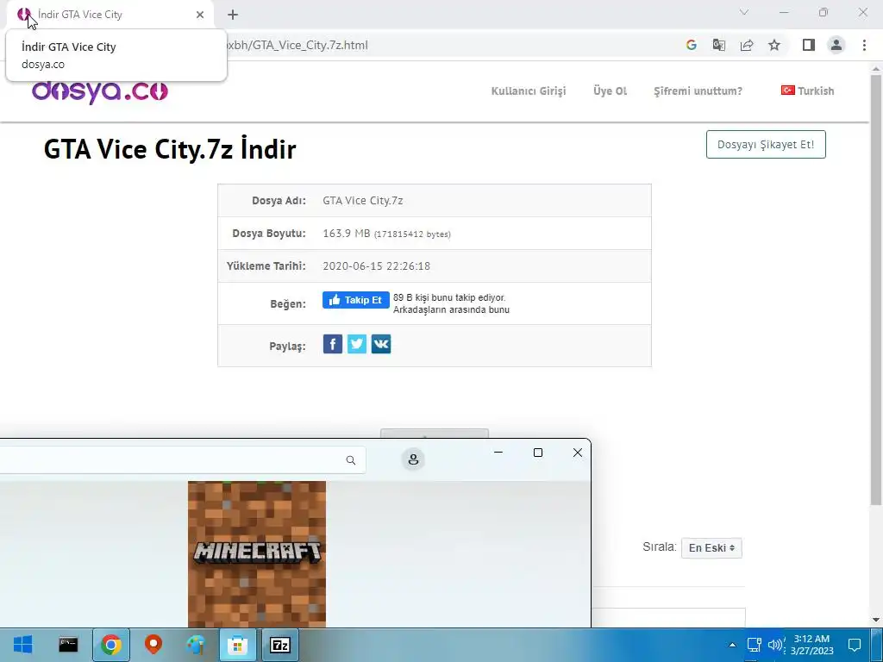Viewport: 883px width, 662px height.
Task: Open the colorful globe taskbar app
Action: tap(196, 645)
